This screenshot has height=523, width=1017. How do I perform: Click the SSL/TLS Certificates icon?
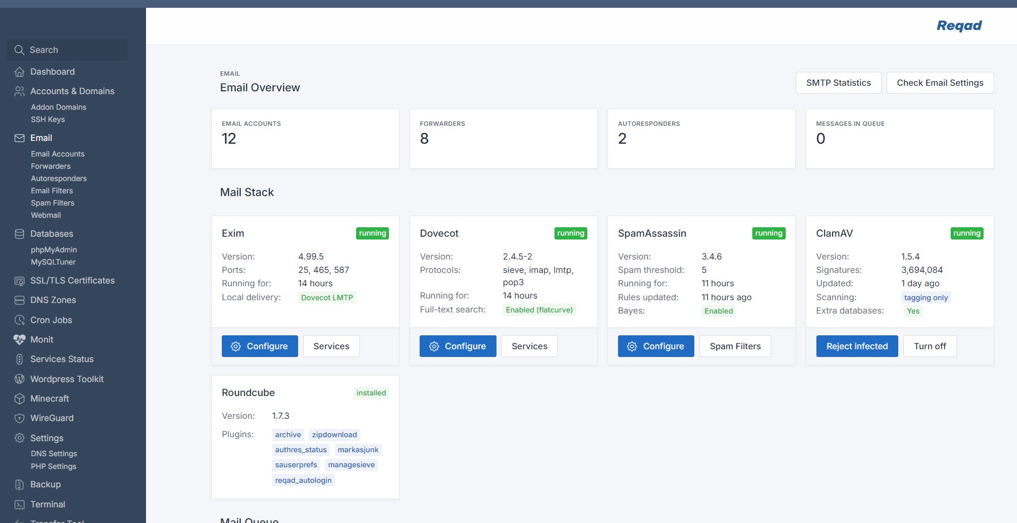[20, 281]
